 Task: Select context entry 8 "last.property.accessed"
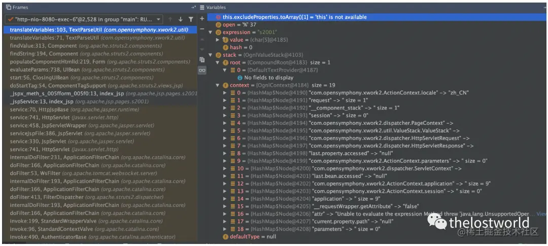coord(377,153)
